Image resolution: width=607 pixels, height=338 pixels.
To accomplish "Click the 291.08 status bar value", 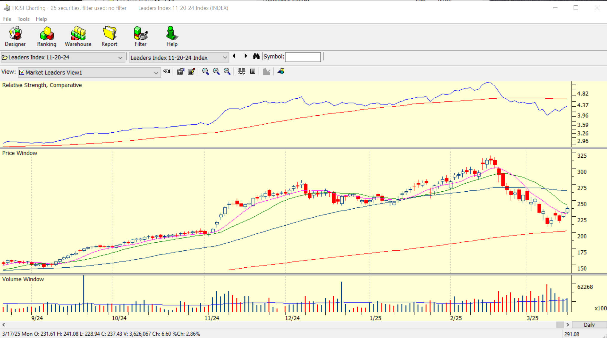I will 572,334.
